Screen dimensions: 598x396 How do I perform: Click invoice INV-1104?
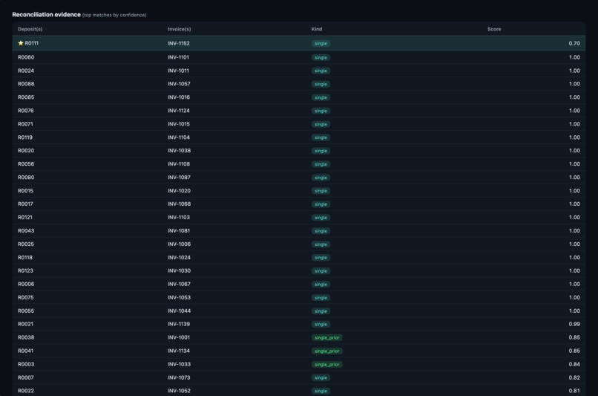click(179, 137)
